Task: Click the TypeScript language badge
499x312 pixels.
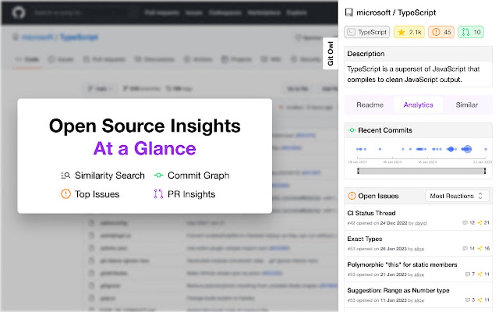Action: (x=367, y=32)
